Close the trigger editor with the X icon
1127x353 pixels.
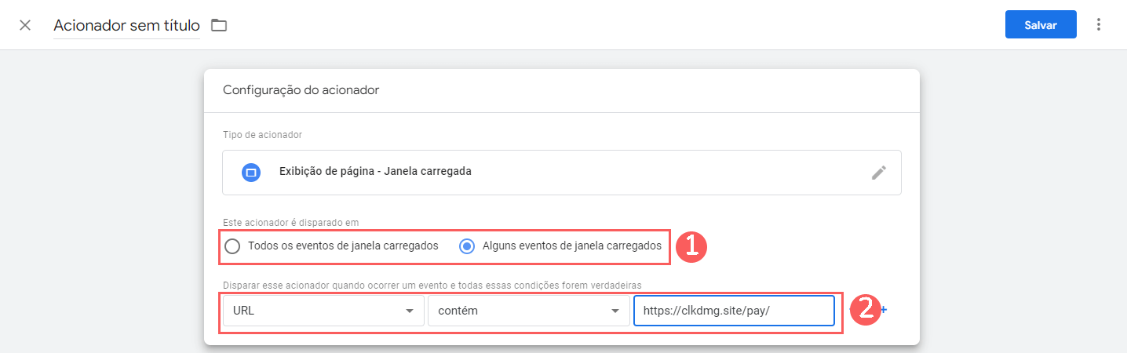coord(25,25)
